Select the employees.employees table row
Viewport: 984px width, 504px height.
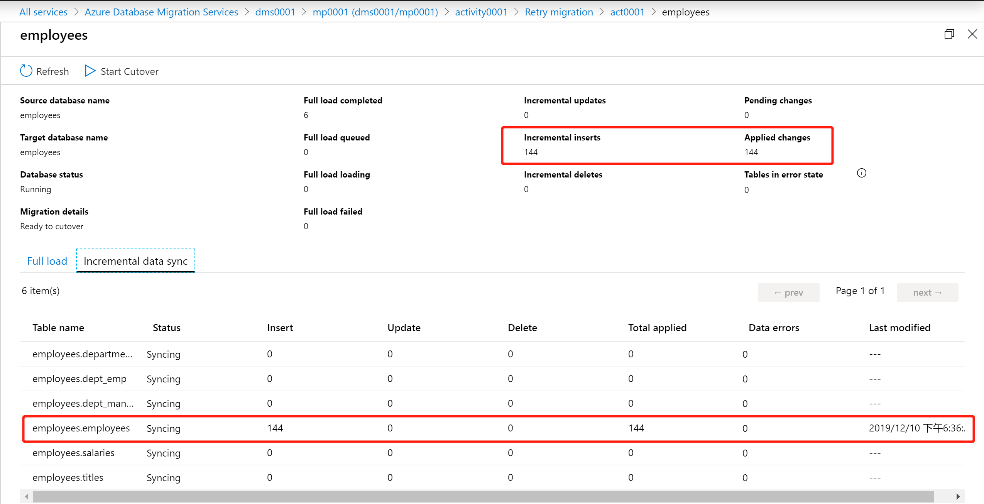click(81, 428)
